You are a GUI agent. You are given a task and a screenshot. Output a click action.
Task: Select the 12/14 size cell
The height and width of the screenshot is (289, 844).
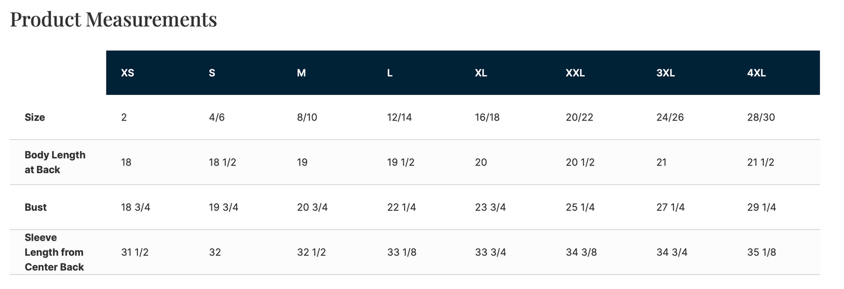coord(400,117)
